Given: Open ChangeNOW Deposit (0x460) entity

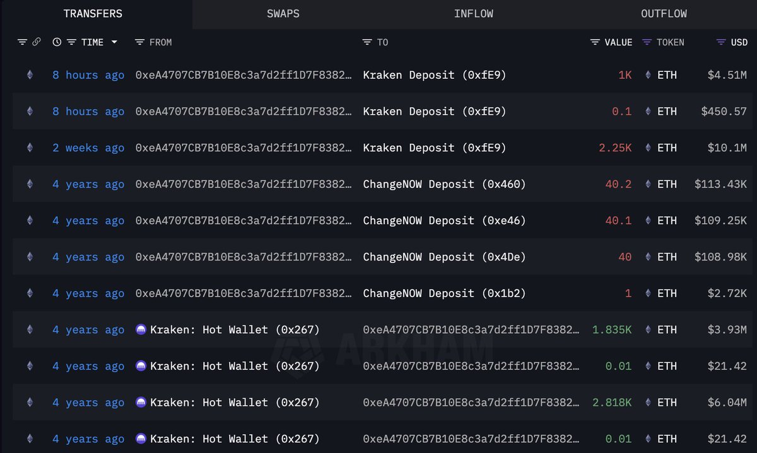Looking at the screenshot, I should coord(445,184).
